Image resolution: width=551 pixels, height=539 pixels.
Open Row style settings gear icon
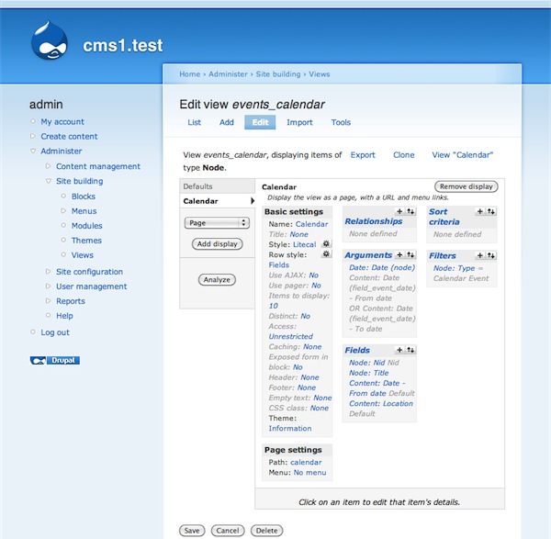[326, 254]
